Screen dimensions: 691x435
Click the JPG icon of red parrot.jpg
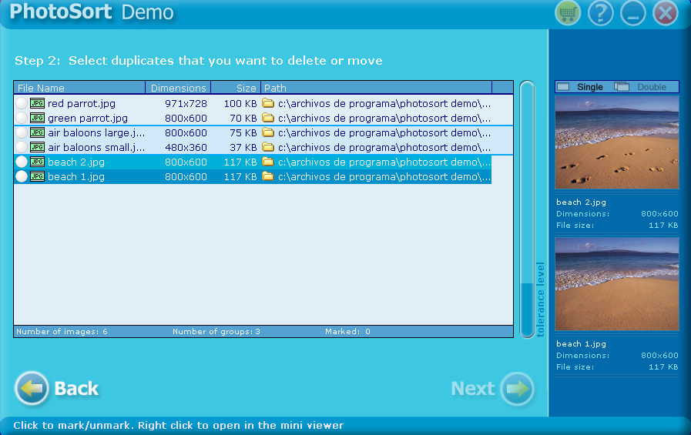38,103
